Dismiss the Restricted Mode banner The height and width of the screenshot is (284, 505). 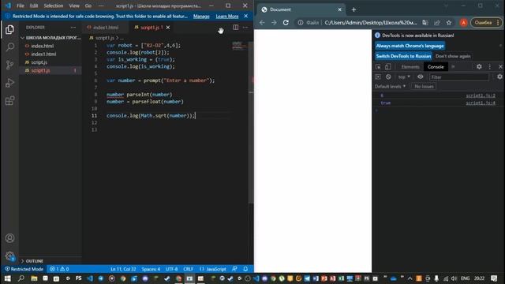pyautogui.click(x=246, y=16)
